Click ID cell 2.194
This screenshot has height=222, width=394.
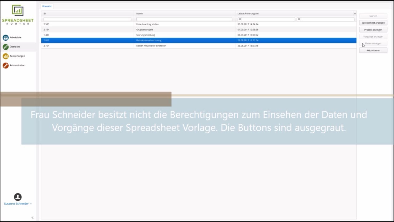tap(46, 30)
